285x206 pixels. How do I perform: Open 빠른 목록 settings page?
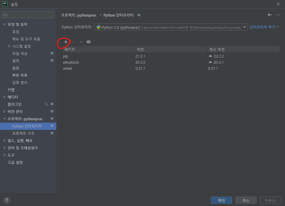(x=20, y=75)
